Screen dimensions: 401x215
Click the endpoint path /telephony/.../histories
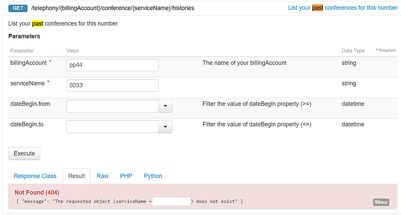112,8
